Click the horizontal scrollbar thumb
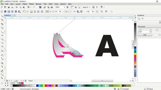Screen dimensions: 161x90 click(102, 81)
